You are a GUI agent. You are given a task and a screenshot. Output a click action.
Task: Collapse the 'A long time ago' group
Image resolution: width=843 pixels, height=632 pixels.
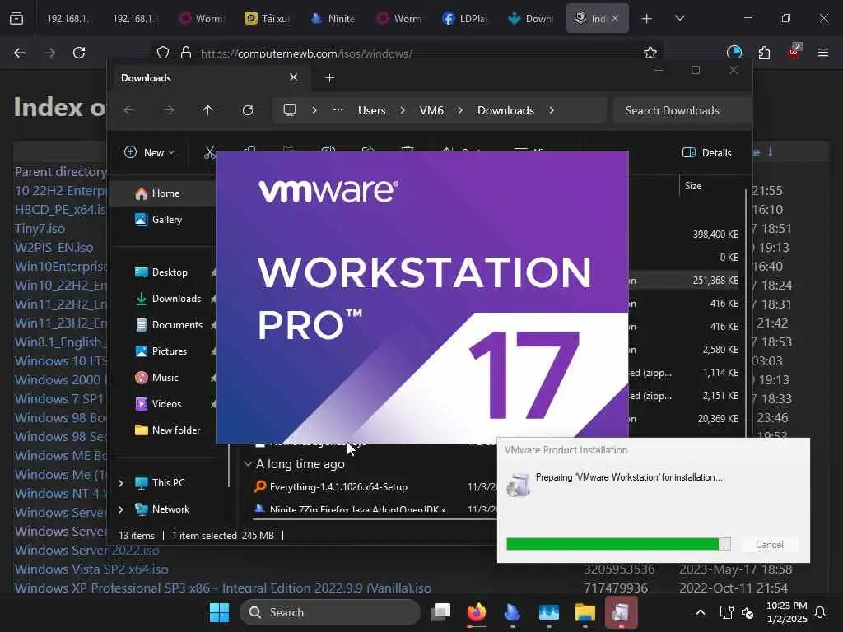tap(247, 464)
